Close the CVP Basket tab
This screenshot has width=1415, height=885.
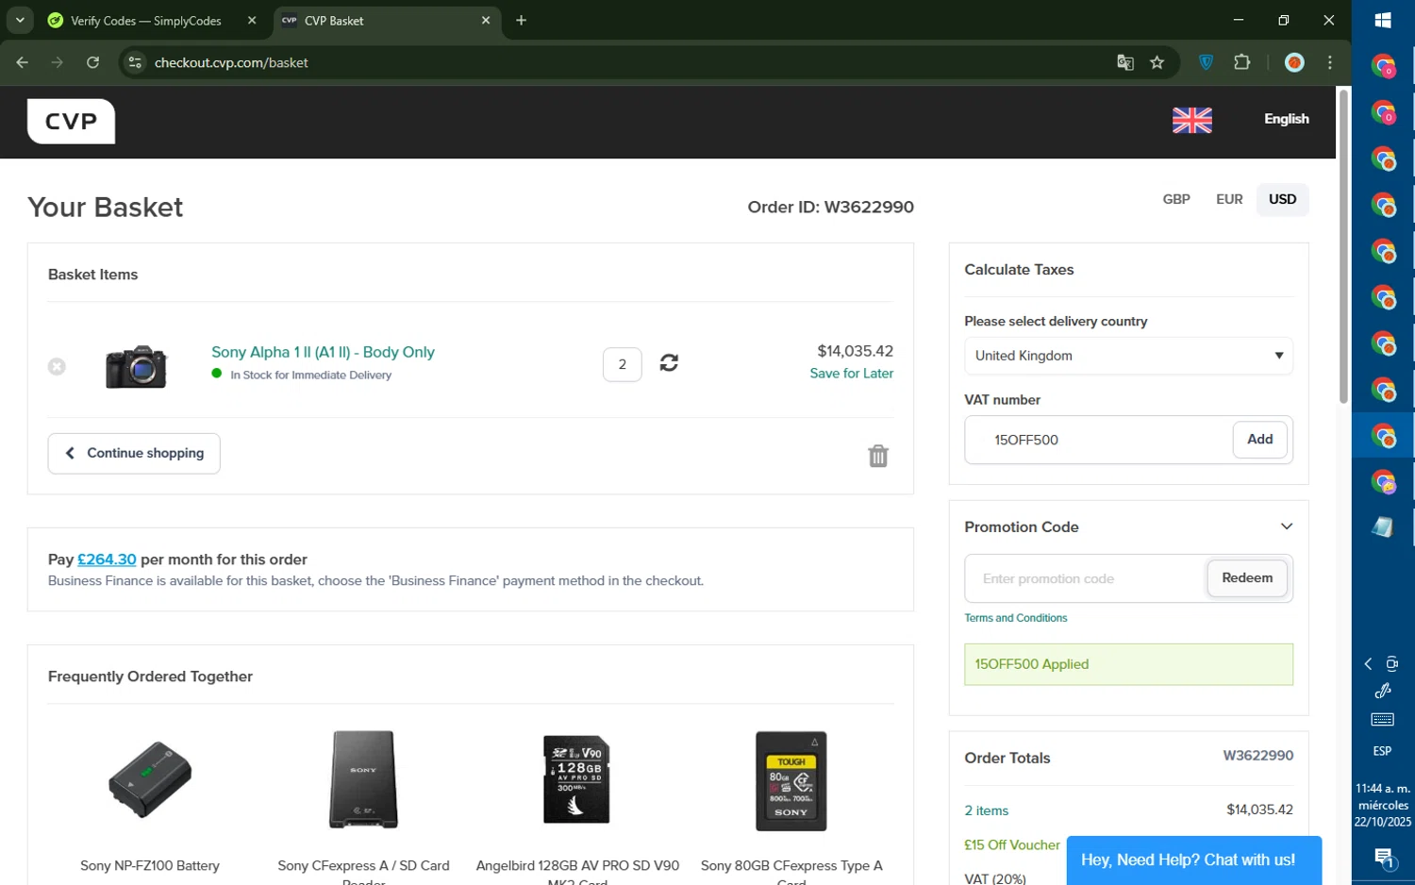pyautogui.click(x=486, y=20)
